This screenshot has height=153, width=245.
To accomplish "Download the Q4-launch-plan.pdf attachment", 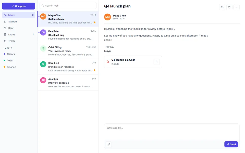I will click(157, 62).
